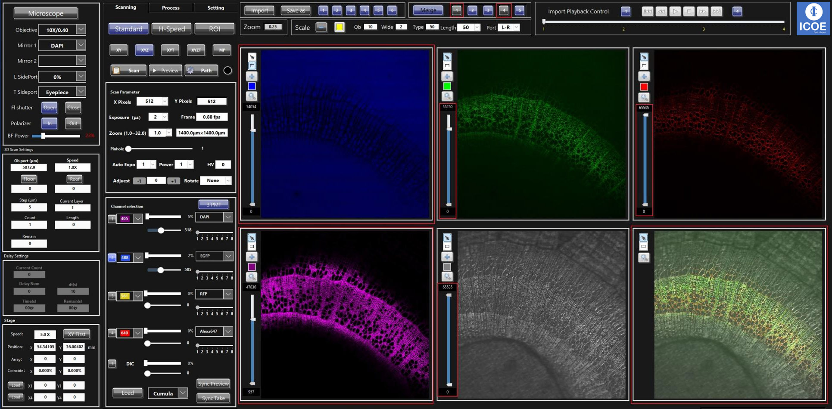Toggle Merge channel 4 button
Screen dimensions: 832x409
[504, 10]
